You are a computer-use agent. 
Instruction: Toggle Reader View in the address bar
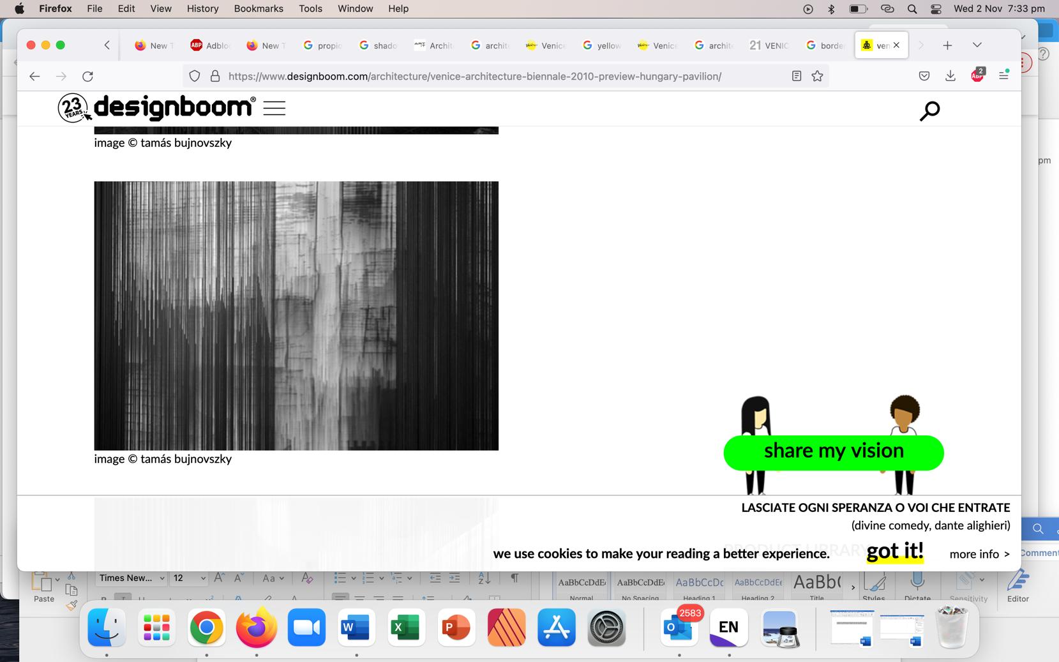tap(796, 76)
